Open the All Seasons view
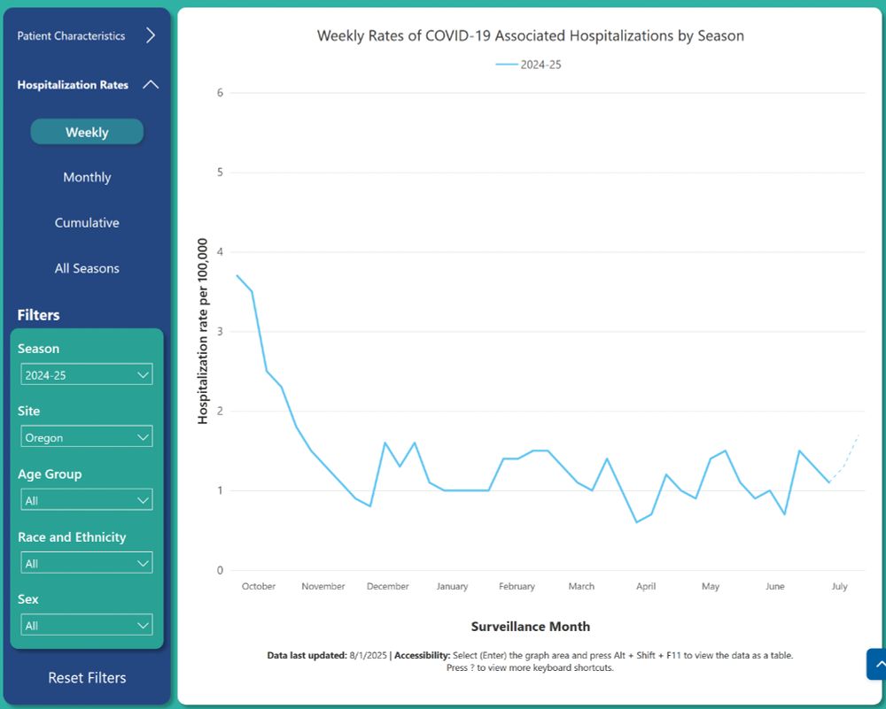Image resolution: width=886 pixels, height=709 pixels. (x=87, y=268)
